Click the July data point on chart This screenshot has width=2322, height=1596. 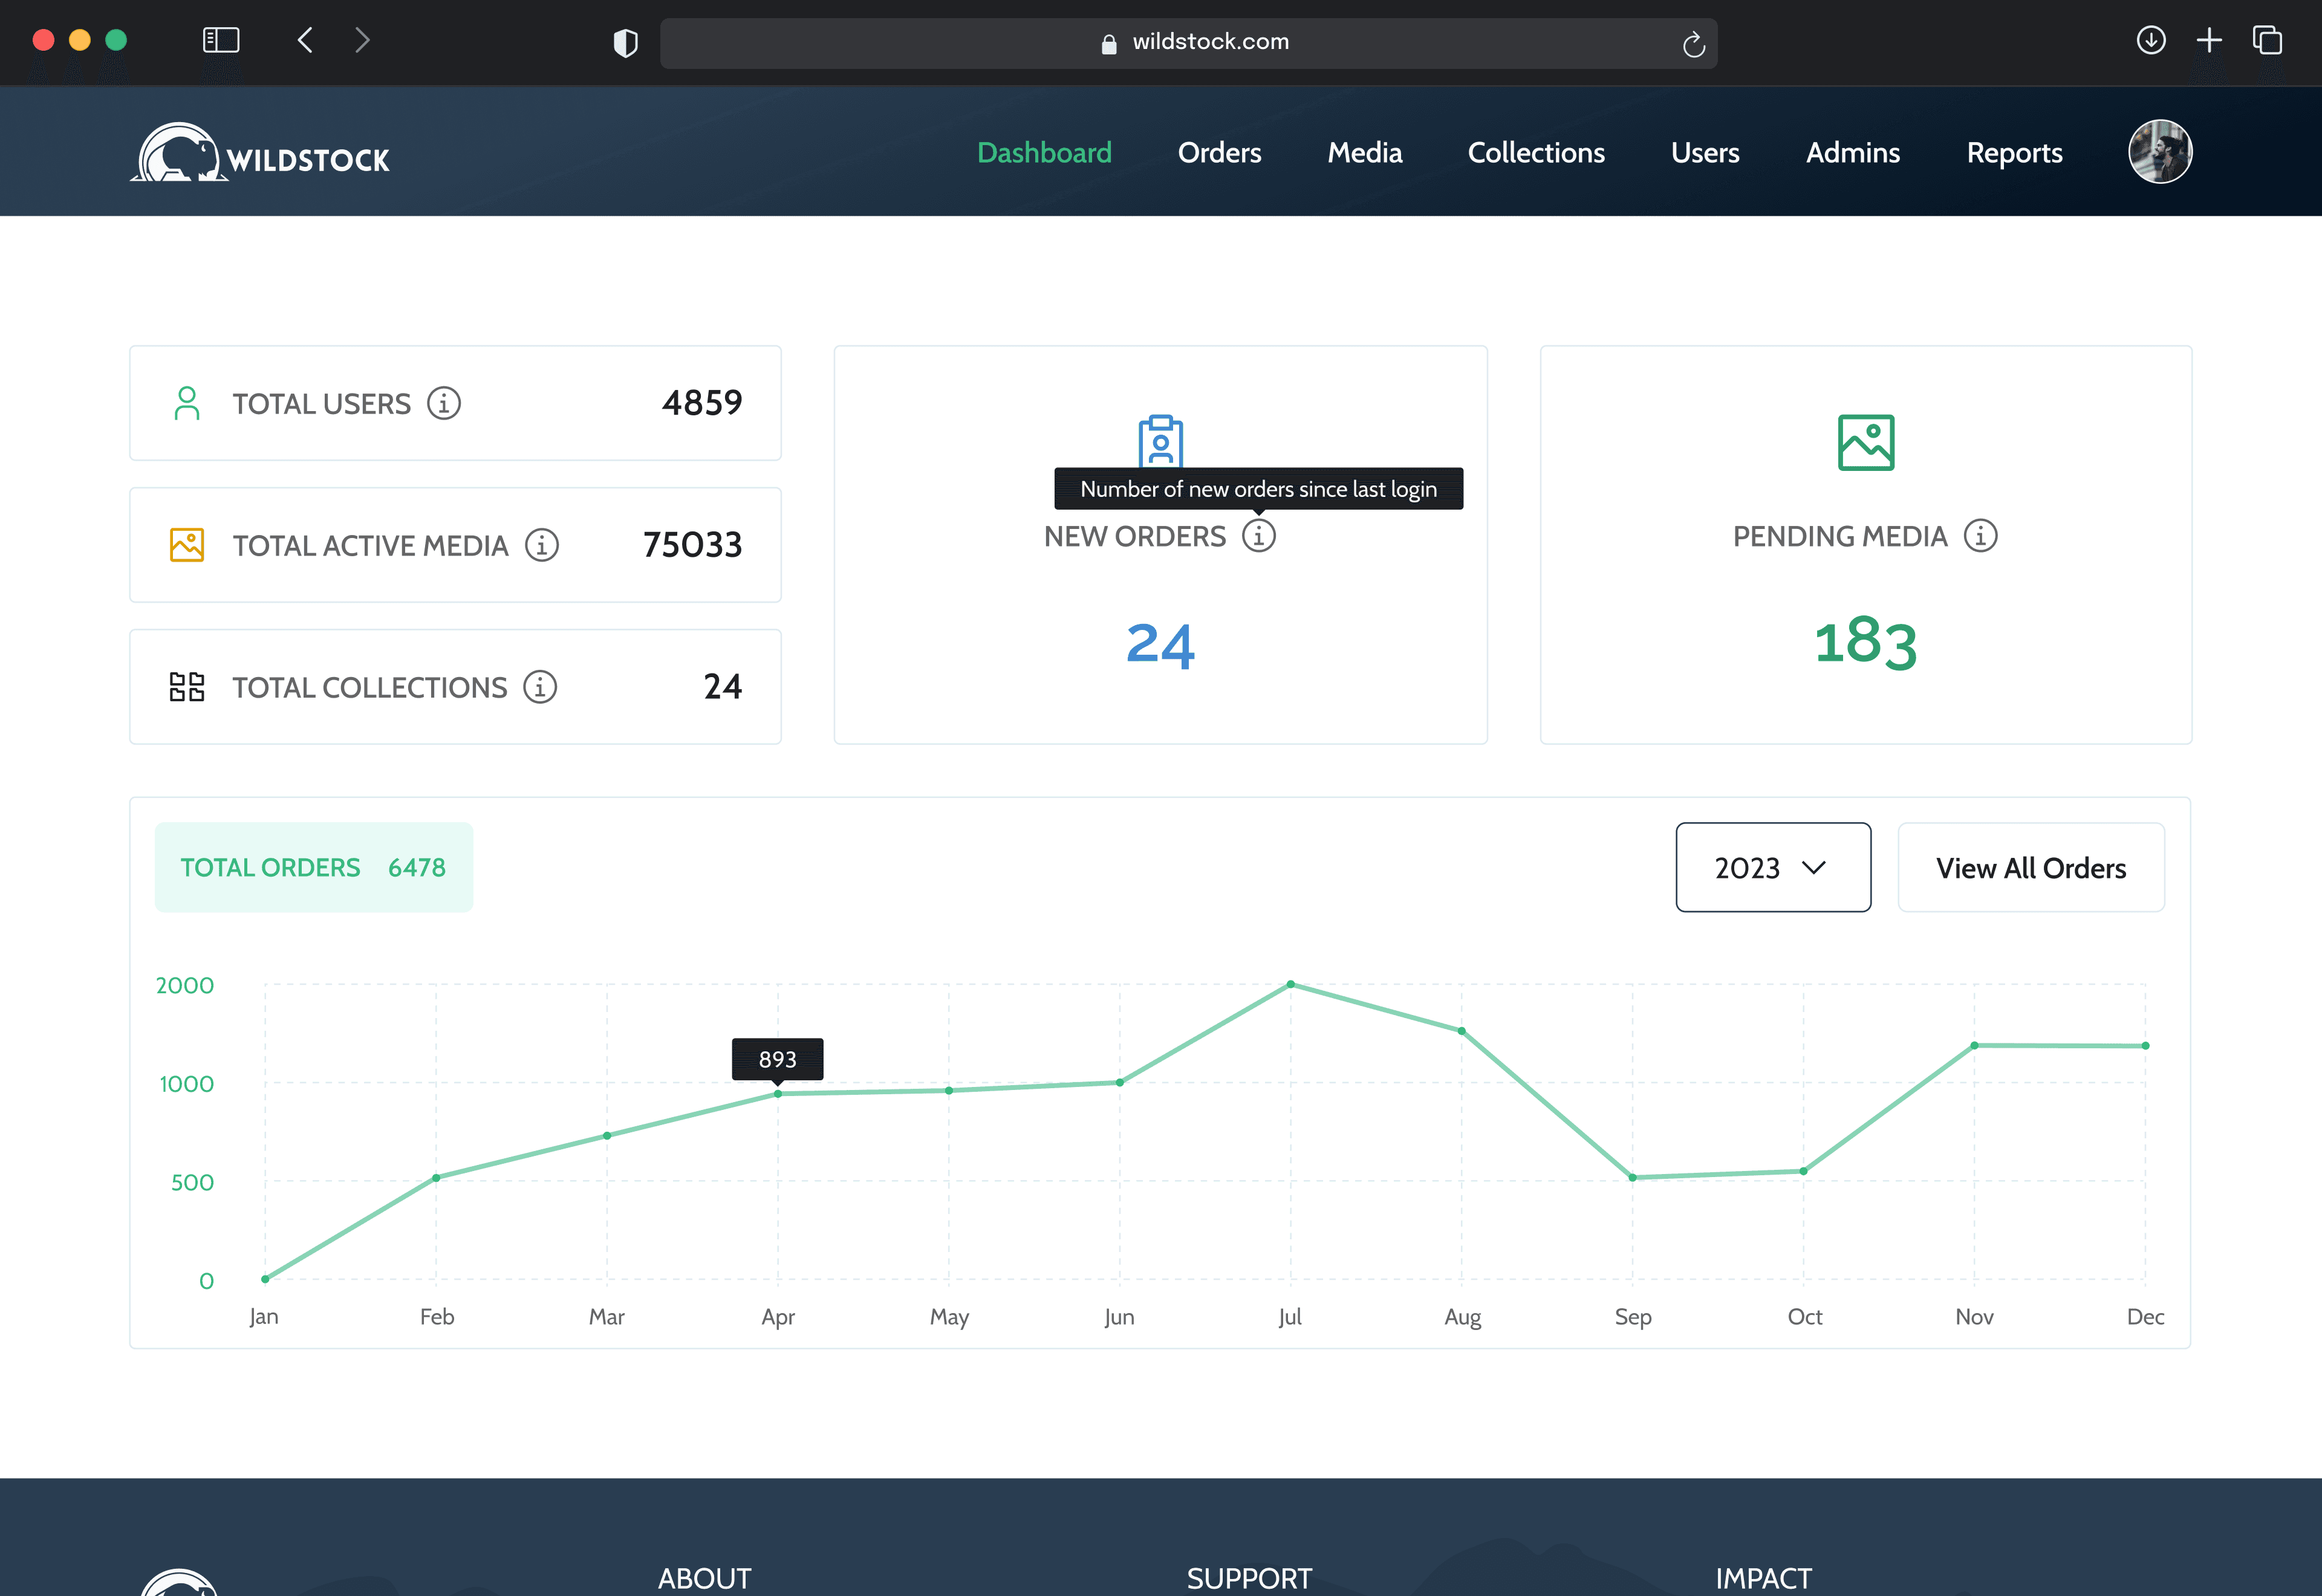point(1290,984)
